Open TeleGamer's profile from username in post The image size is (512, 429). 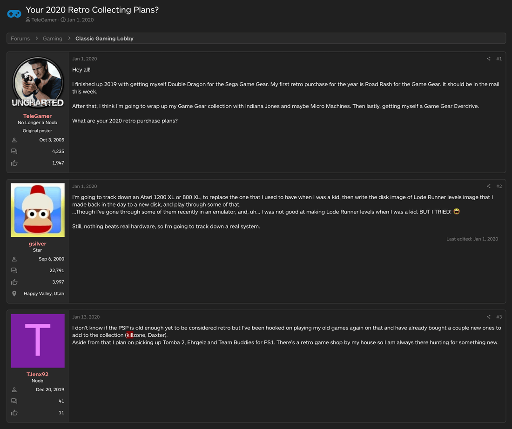coord(37,116)
